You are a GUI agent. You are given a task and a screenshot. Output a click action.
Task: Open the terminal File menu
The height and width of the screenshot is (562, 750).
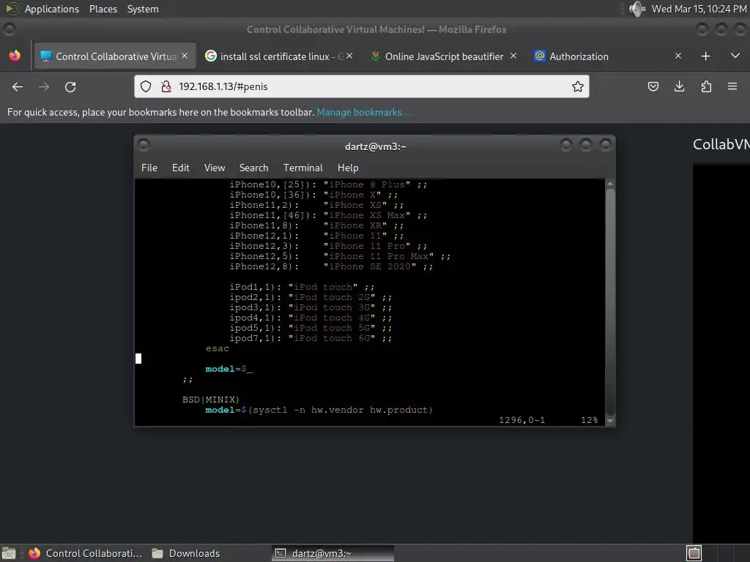pyautogui.click(x=149, y=168)
